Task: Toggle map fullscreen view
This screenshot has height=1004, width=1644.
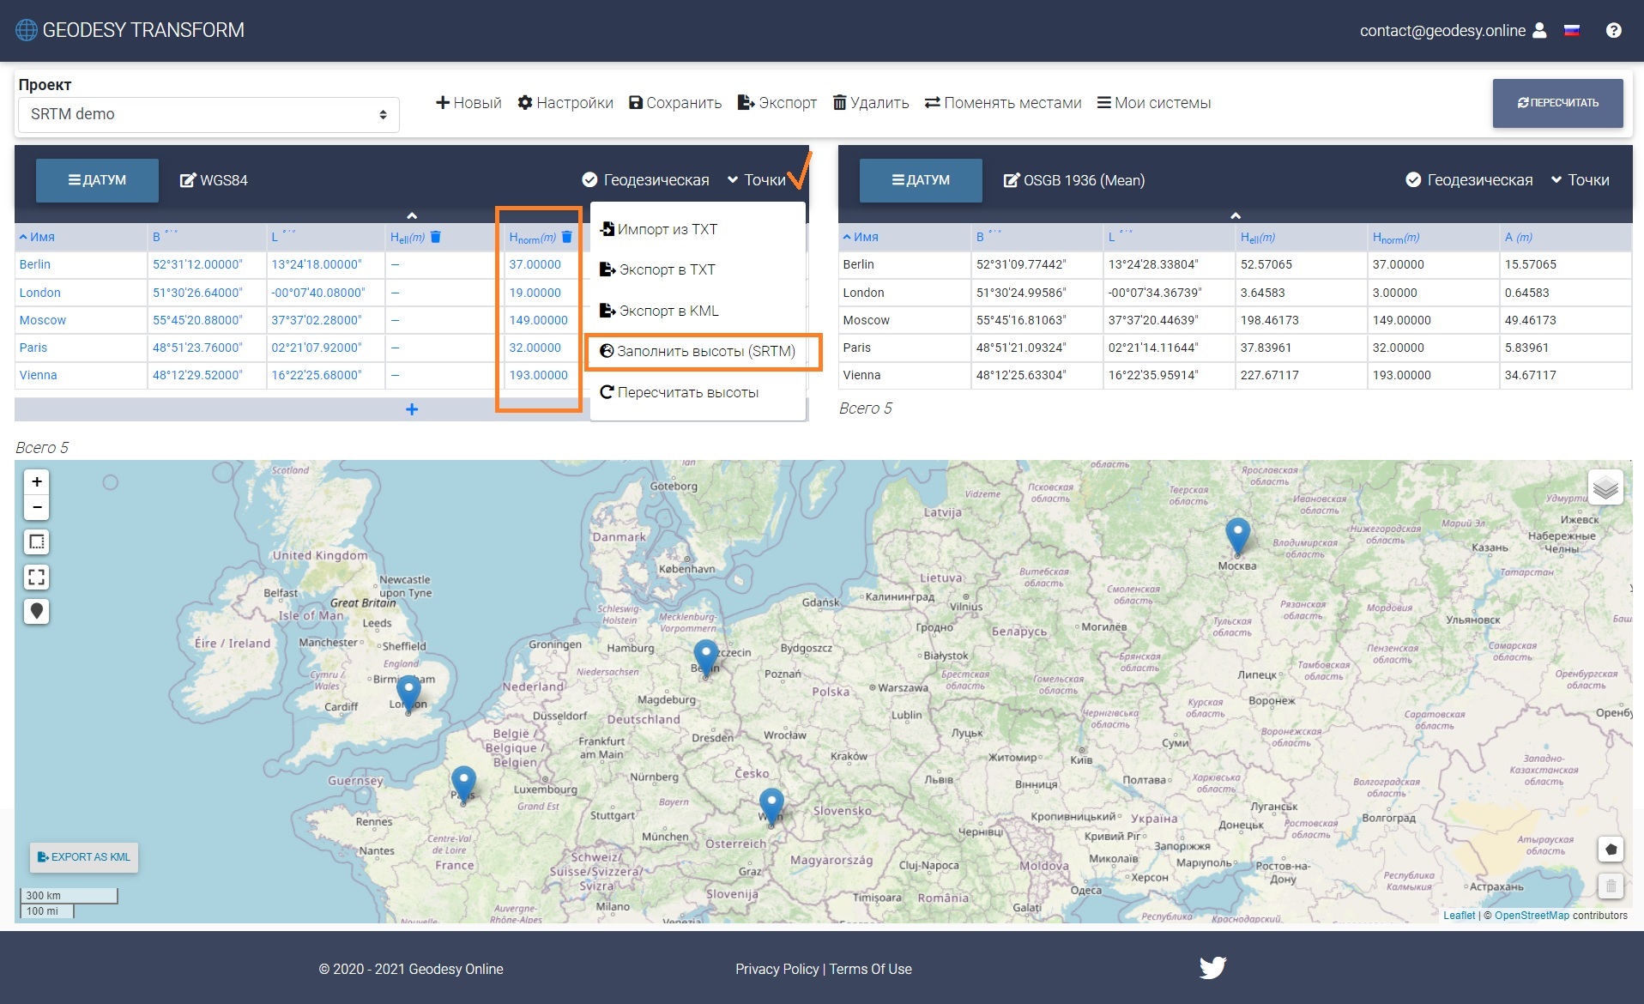Action: 37,578
